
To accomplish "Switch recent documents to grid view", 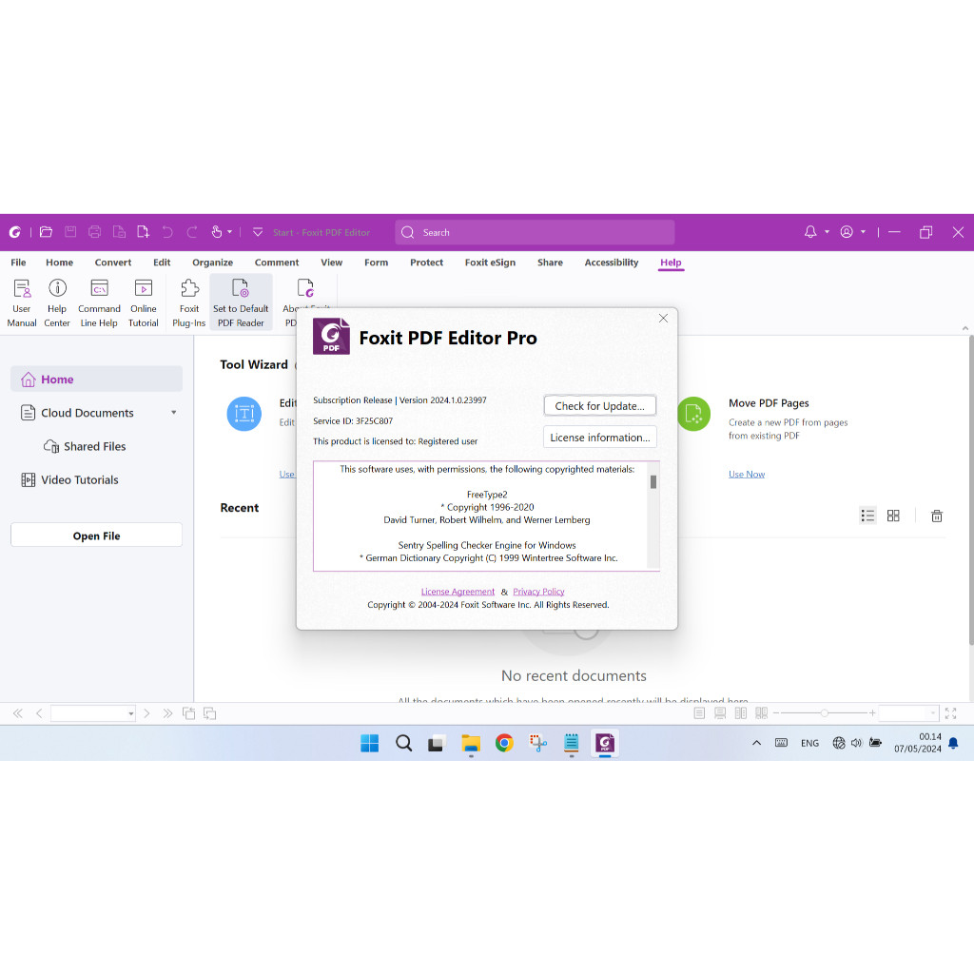I will (x=892, y=515).
